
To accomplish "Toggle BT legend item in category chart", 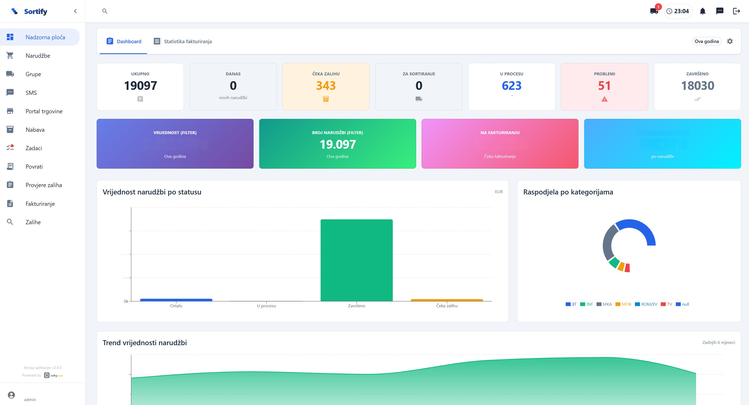I will coord(571,304).
